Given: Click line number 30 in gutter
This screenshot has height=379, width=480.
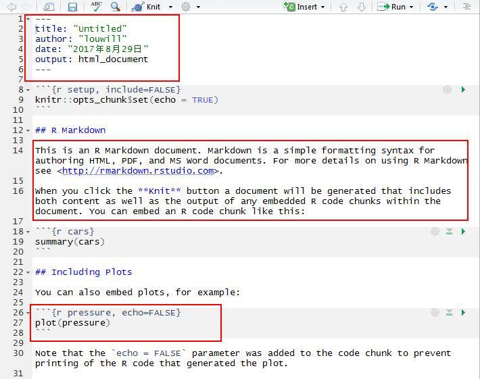Looking at the screenshot, I should [x=18, y=353].
